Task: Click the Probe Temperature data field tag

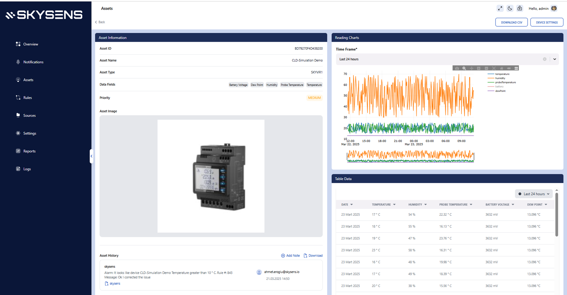Action: (x=292, y=85)
